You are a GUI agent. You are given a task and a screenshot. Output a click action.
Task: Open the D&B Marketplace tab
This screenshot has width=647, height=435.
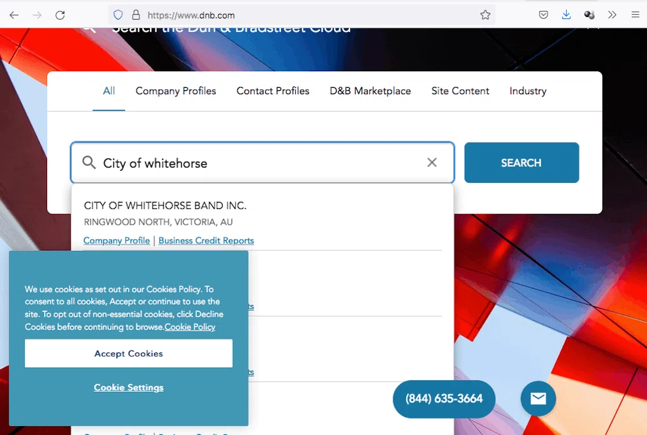pyautogui.click(x=370, y=90)
